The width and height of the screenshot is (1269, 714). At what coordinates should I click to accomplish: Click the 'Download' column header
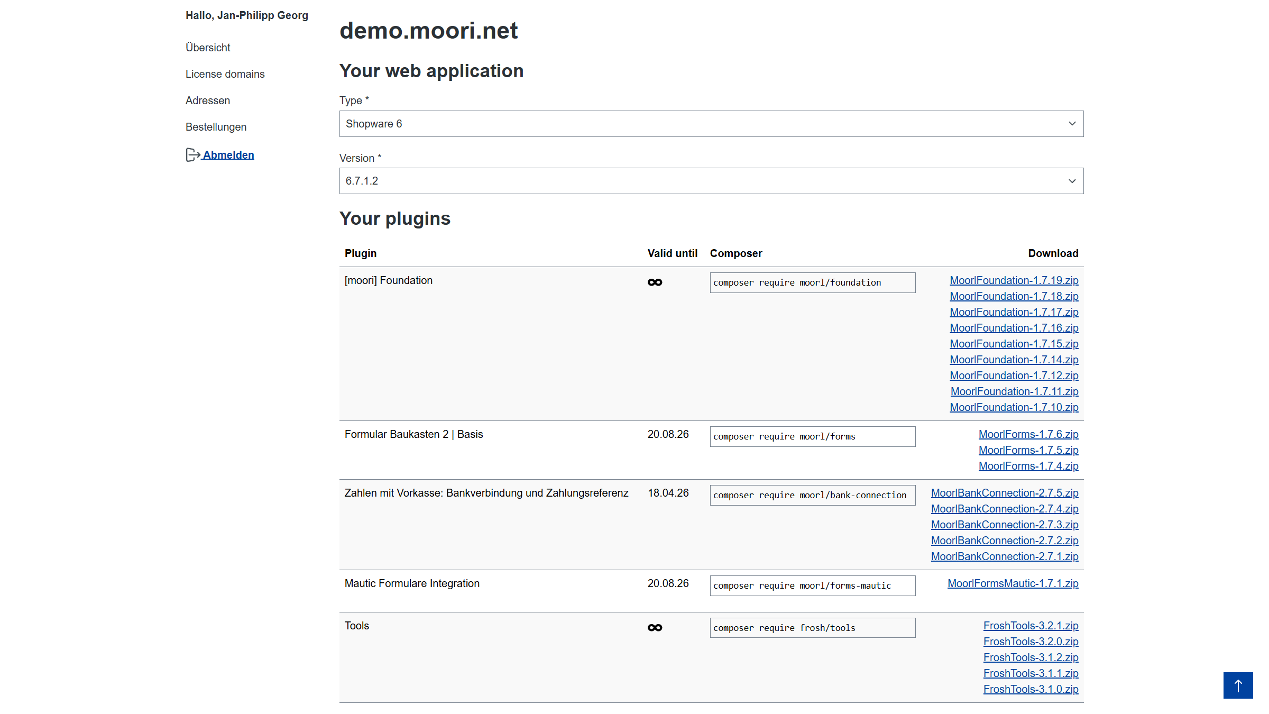coord(1053,253)
